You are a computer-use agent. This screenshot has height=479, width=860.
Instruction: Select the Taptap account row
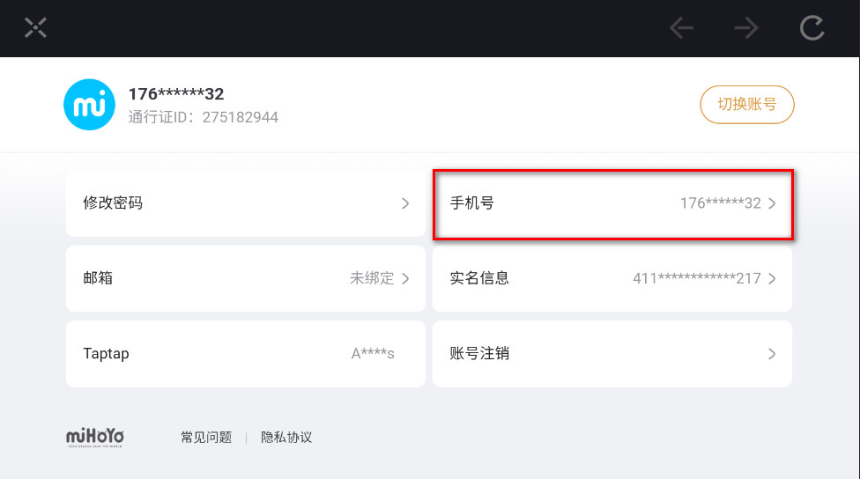click(246, 353)
